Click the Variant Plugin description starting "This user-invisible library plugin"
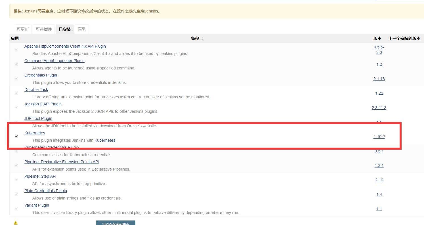Viewport: 424px width, 225px height. coord(136,213)
